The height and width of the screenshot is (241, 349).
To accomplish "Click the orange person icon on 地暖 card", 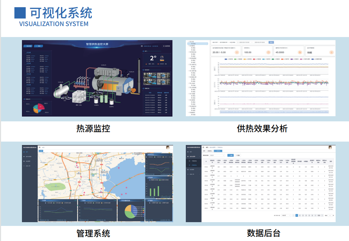I will pyautogui.click(x=331, y=52).
